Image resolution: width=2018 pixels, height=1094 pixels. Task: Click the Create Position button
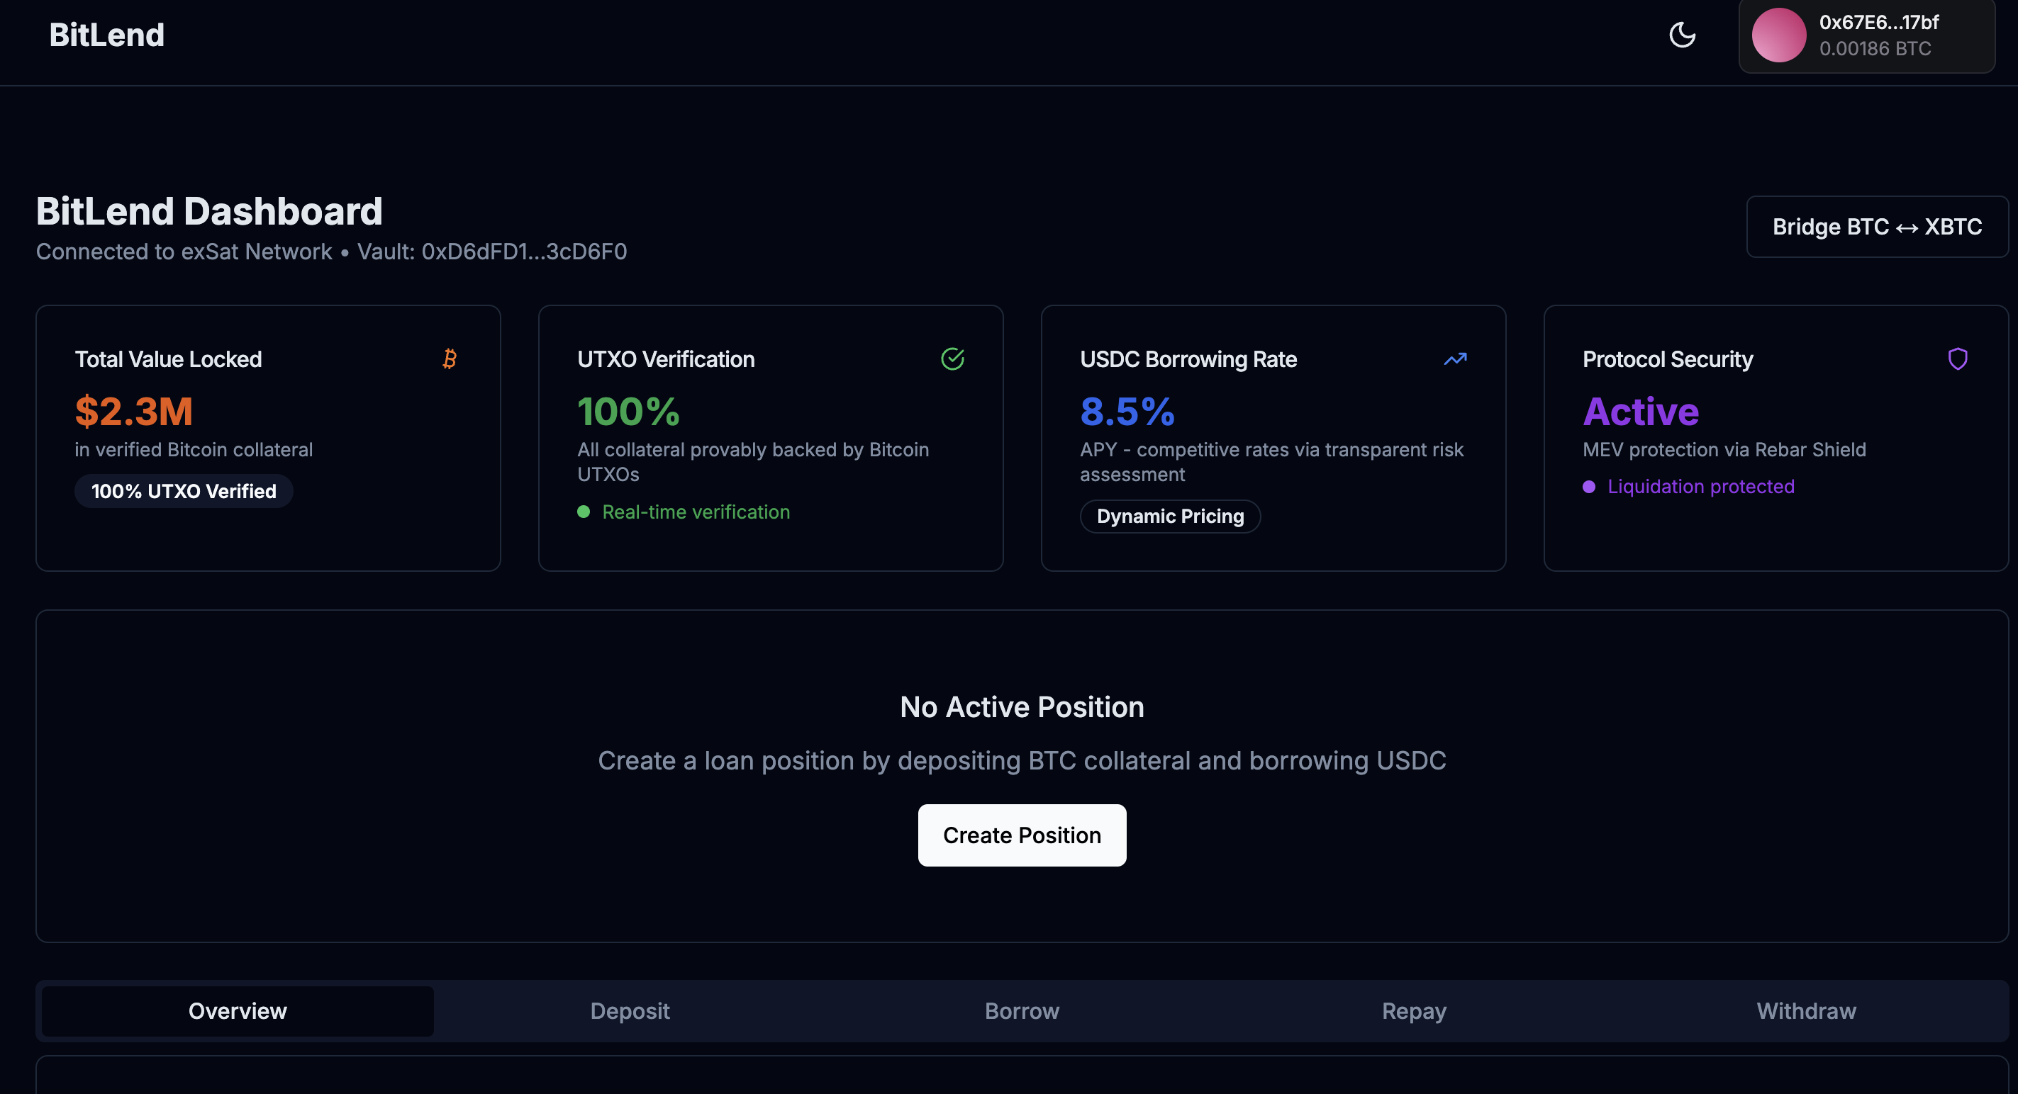1022,835
